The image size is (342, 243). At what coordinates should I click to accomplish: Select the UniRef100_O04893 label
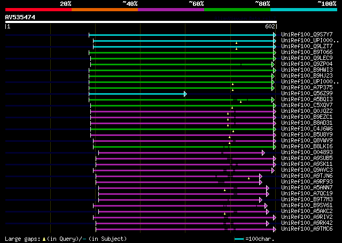point(307,153)
